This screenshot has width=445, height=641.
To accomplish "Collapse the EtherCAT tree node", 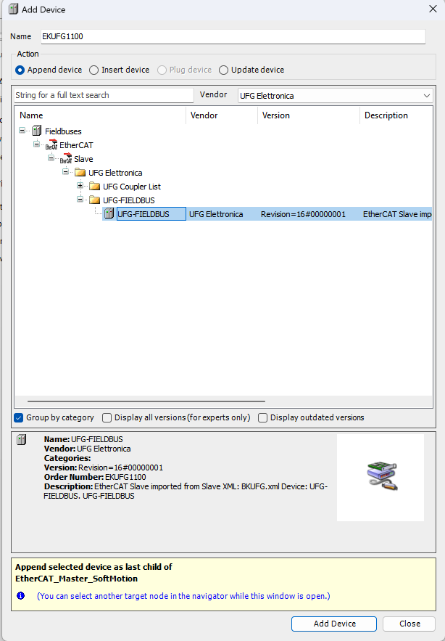I will [36, 144].
